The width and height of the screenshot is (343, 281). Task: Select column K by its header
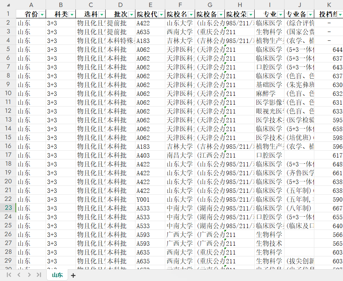click(x=329, y=5)
